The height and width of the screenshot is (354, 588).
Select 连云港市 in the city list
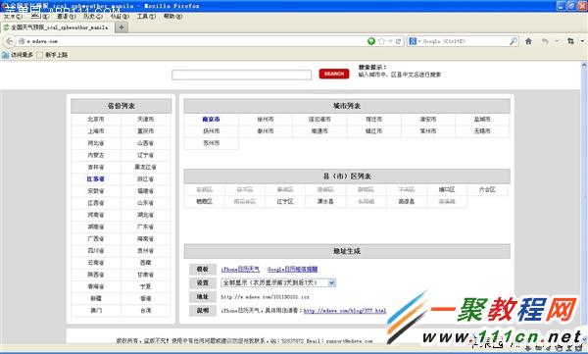319,119
